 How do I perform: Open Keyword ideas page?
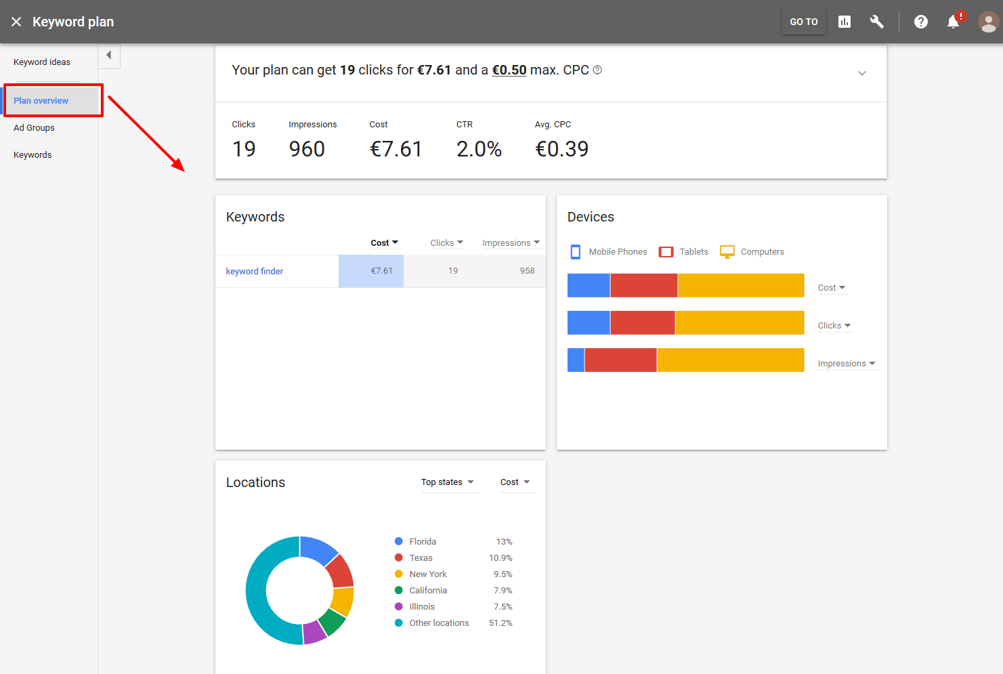tap(42, 62)
